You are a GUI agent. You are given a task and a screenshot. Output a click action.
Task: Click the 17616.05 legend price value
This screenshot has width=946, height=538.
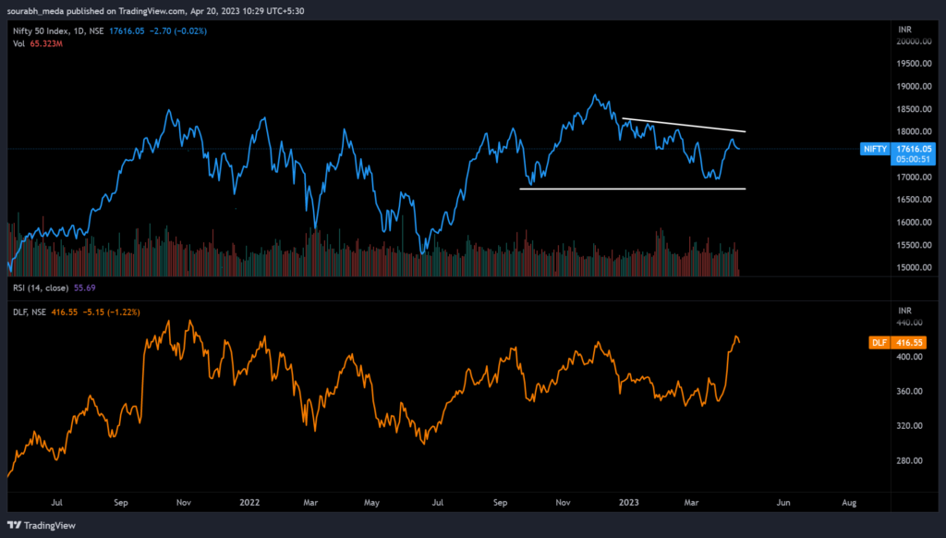coord(127,31)
